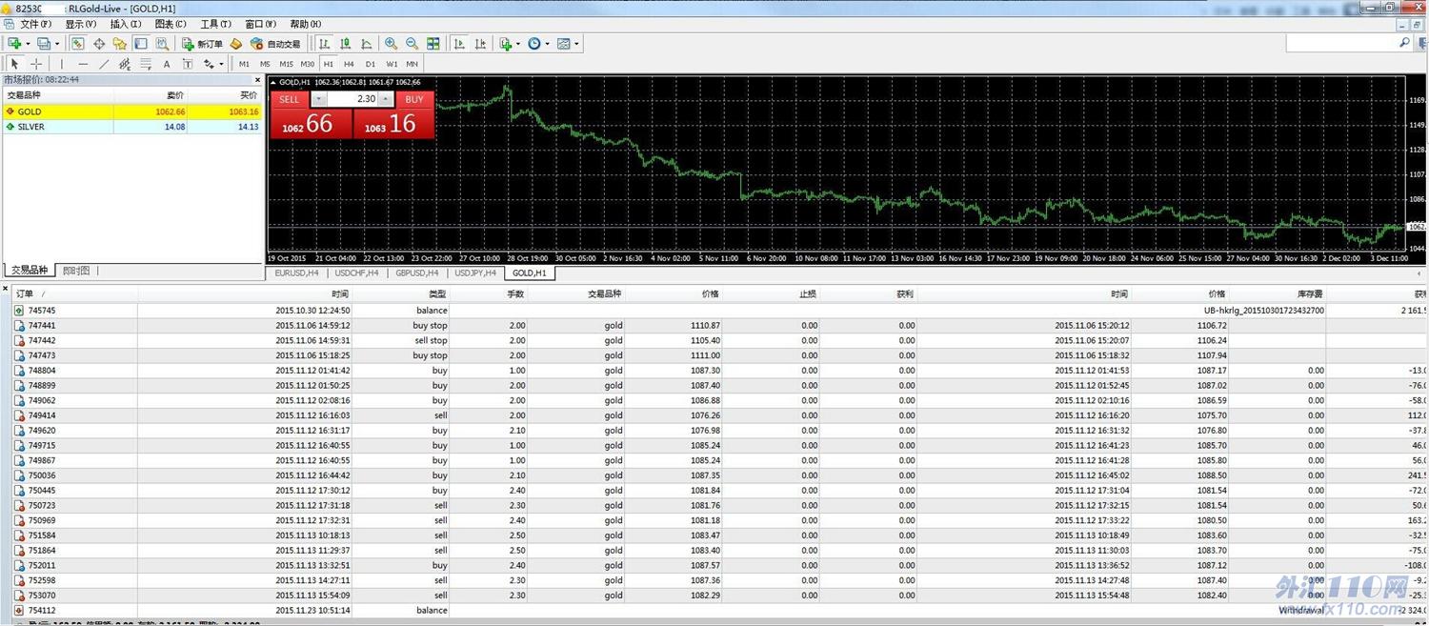This screenshot has height=626, width=1429.
Task: Switch to USDJPY,H4 chart tab
Action: (475, 273)
